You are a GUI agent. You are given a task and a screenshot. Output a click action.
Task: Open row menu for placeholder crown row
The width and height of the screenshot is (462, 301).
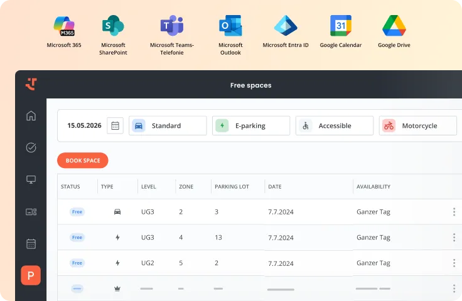click(454, 288)
